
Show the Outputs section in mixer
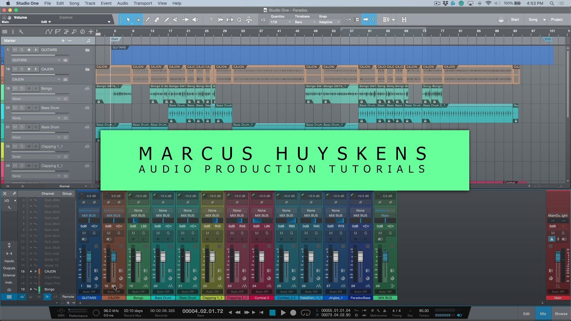(x=9, y=268)
